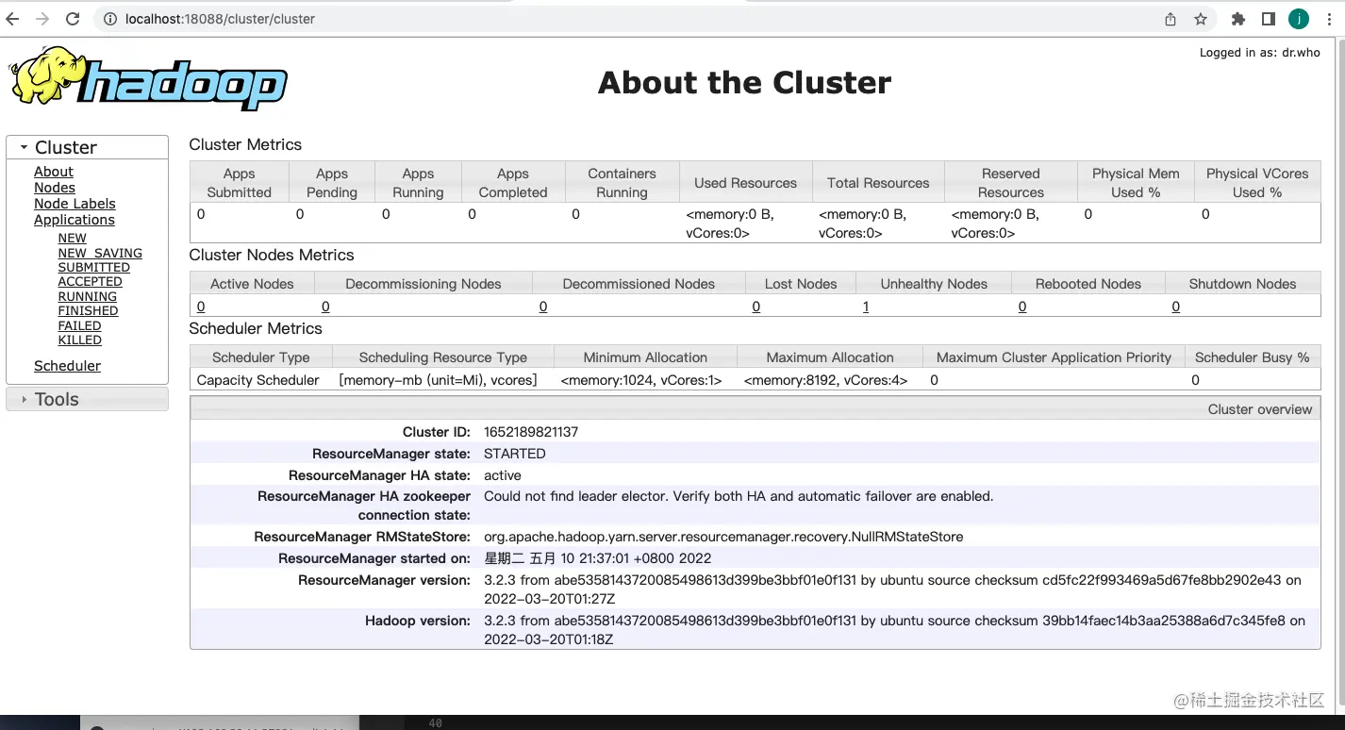Click the Unhealthy Nodes count 1 link
This screenshot has width=1345, height=730.
(866, 307)
